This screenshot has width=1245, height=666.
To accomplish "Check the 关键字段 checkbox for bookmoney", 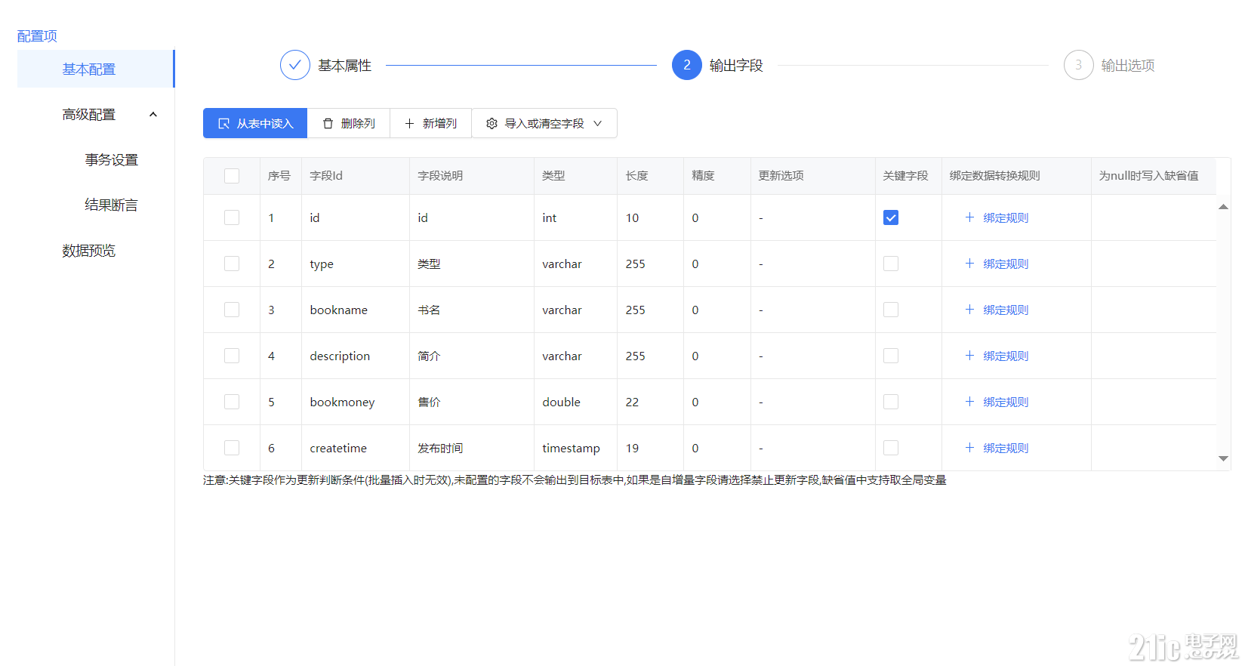I will click(891, 402).
